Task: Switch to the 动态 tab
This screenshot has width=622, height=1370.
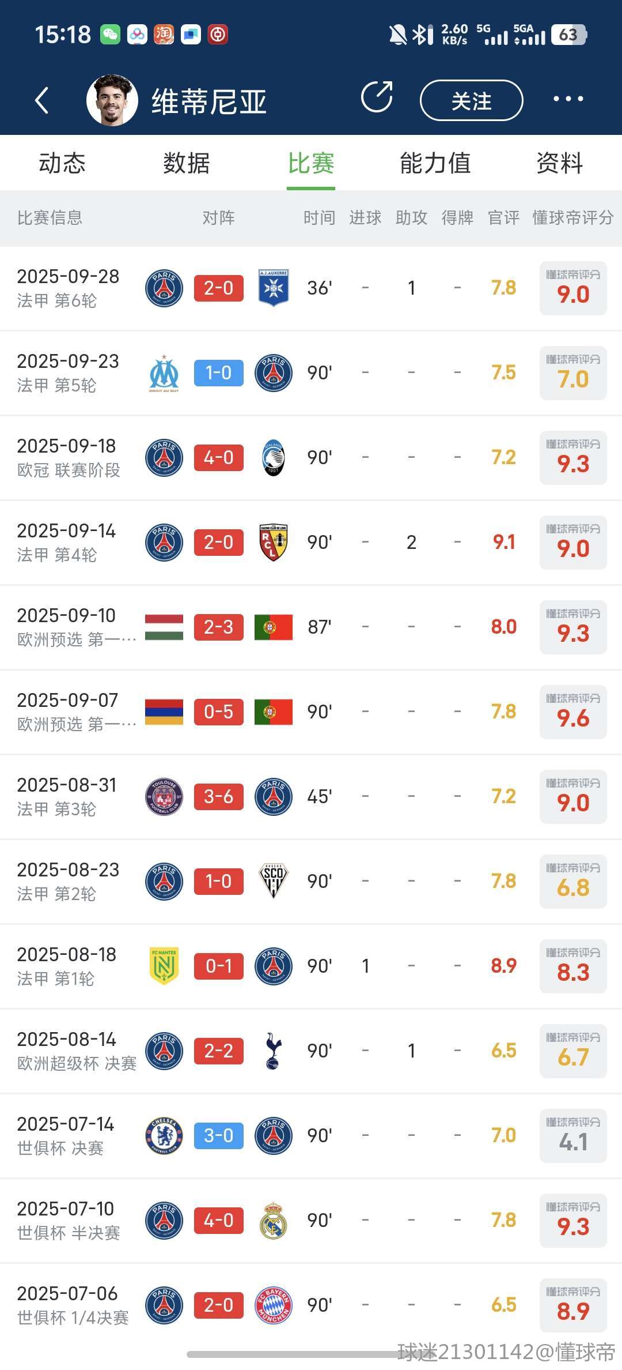Action: tap(62, 163)
